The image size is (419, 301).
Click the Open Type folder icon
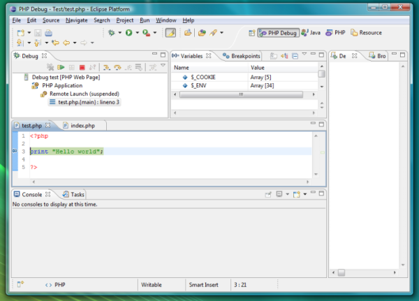(x=202, y=33)
